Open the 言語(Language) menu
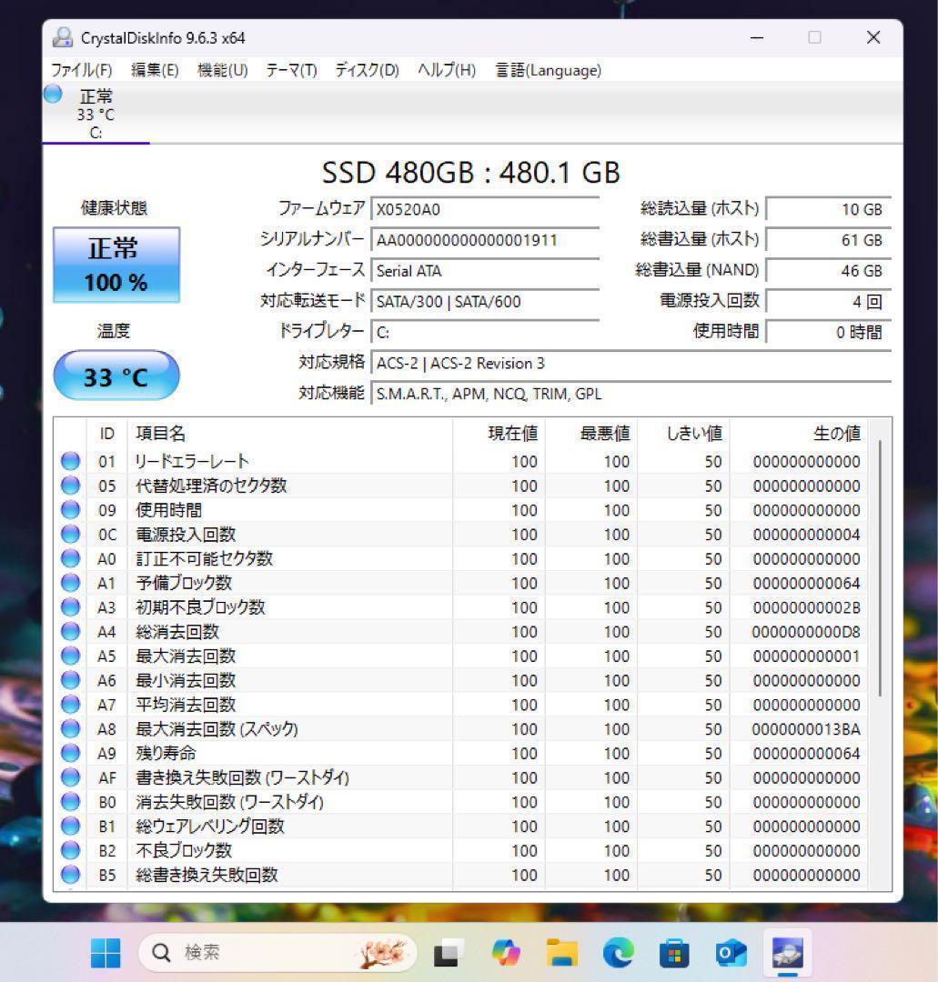938x982 pixels. click(x=549, y=70)
